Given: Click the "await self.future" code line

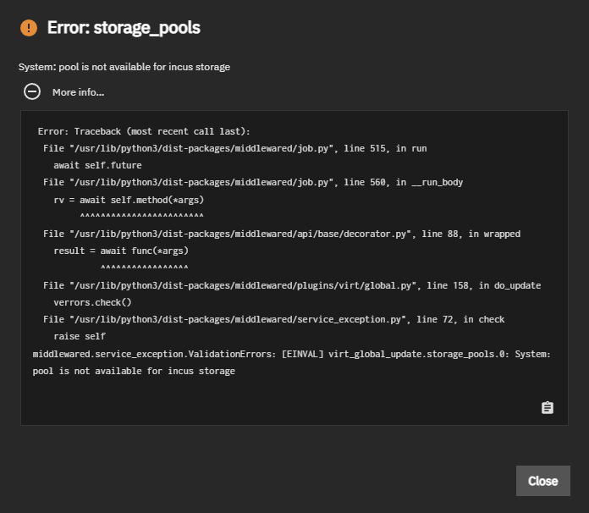Looking at the screenshot, I should [x=97, y=165].
